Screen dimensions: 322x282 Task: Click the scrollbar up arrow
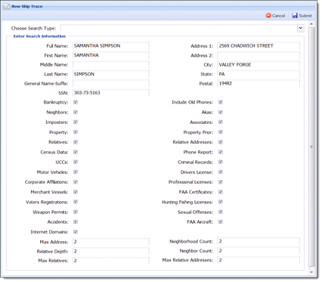[311, 23]
